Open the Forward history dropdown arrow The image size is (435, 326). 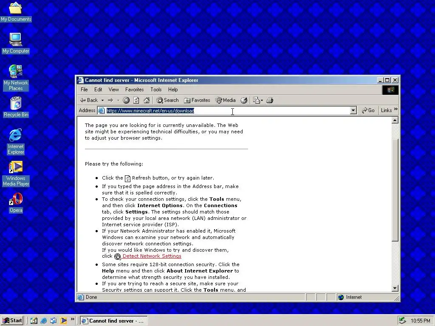pos(118,100)
